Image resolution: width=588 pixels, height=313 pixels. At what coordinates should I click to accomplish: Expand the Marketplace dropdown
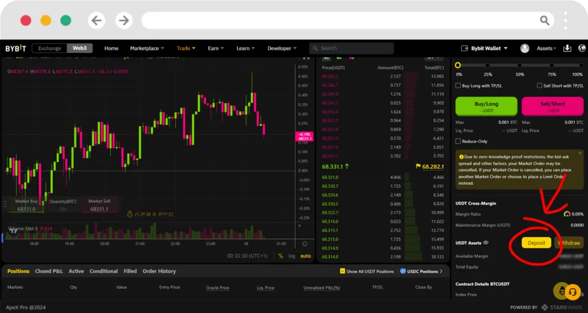click(147, 48)
